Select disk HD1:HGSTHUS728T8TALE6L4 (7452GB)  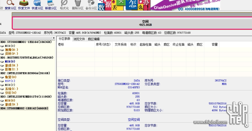point(27,58)
